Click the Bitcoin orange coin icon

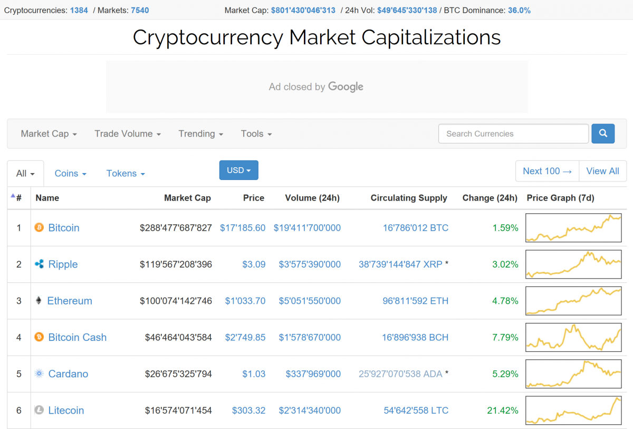pos(39,227)
